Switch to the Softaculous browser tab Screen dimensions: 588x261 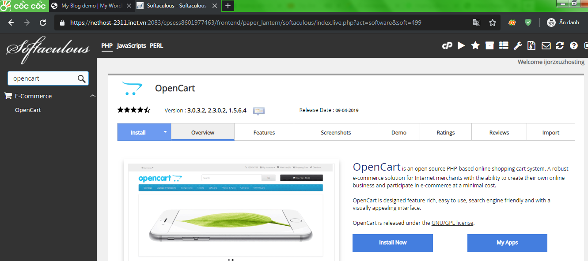[176, 6]
